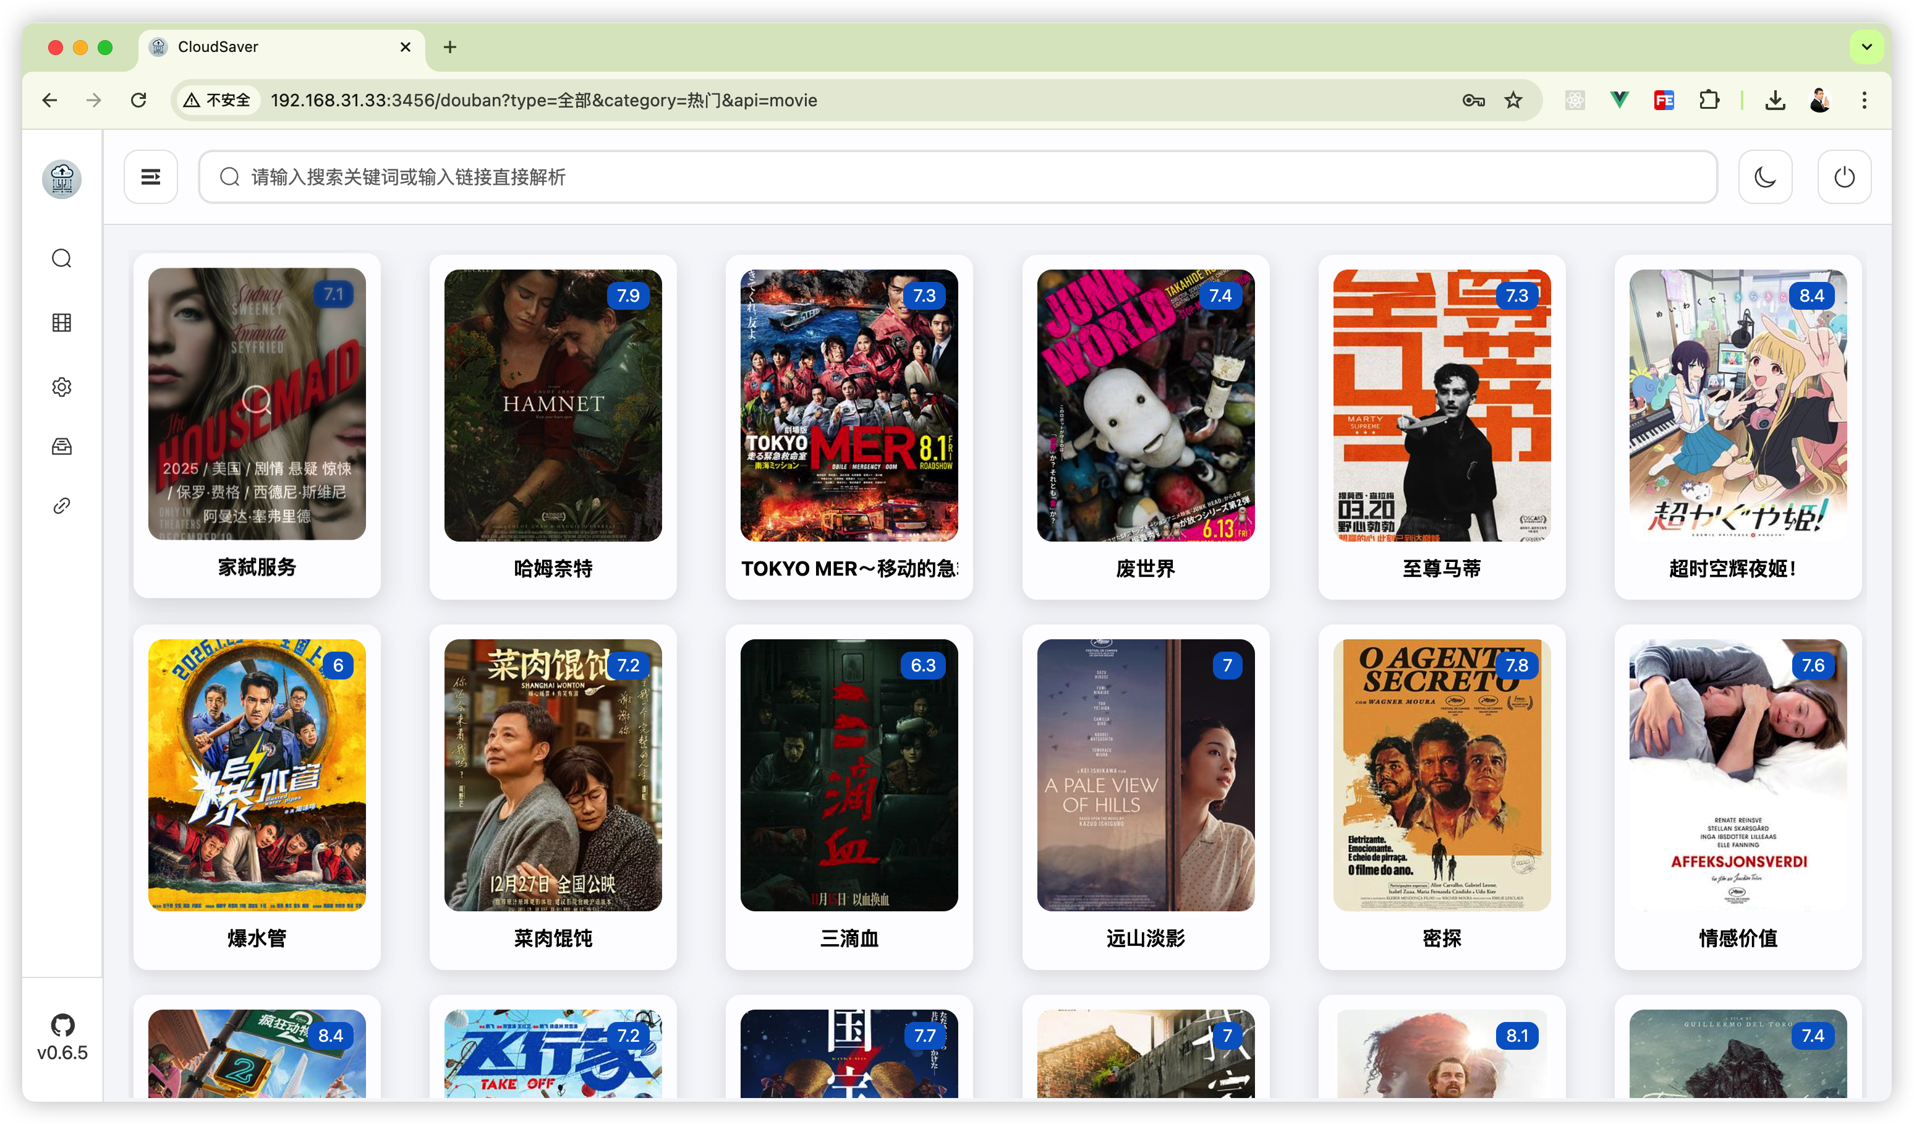Image resolution: width=1914 pixels, height=1124 pixels.
Task: Open the Douban grid icon in sidebar
Action: pyautogui.click(x=62, y=323)
